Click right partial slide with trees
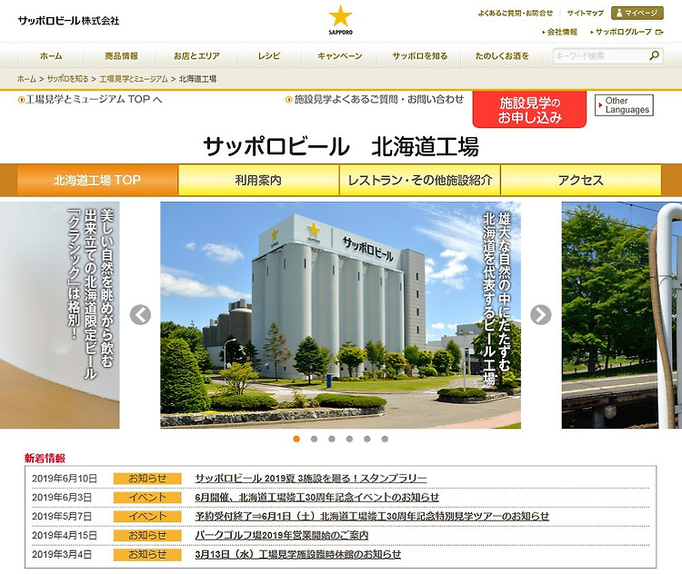682x574 pixels. [622, 315]
